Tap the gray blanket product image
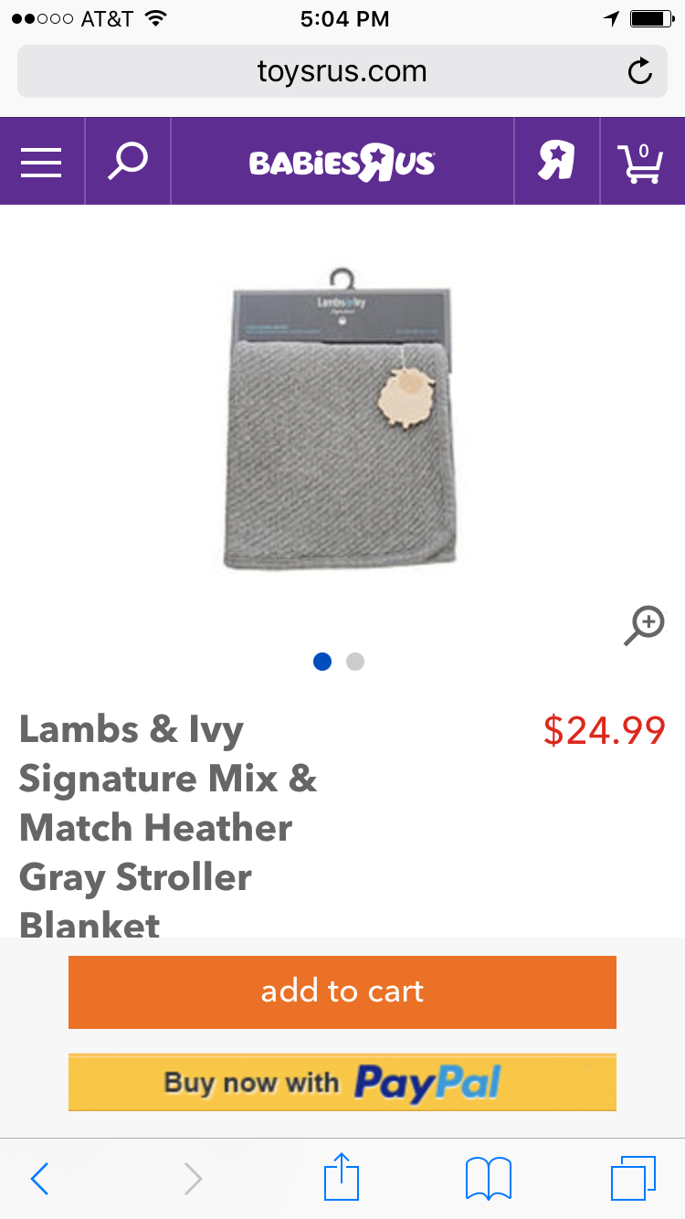 coord(341,420)
